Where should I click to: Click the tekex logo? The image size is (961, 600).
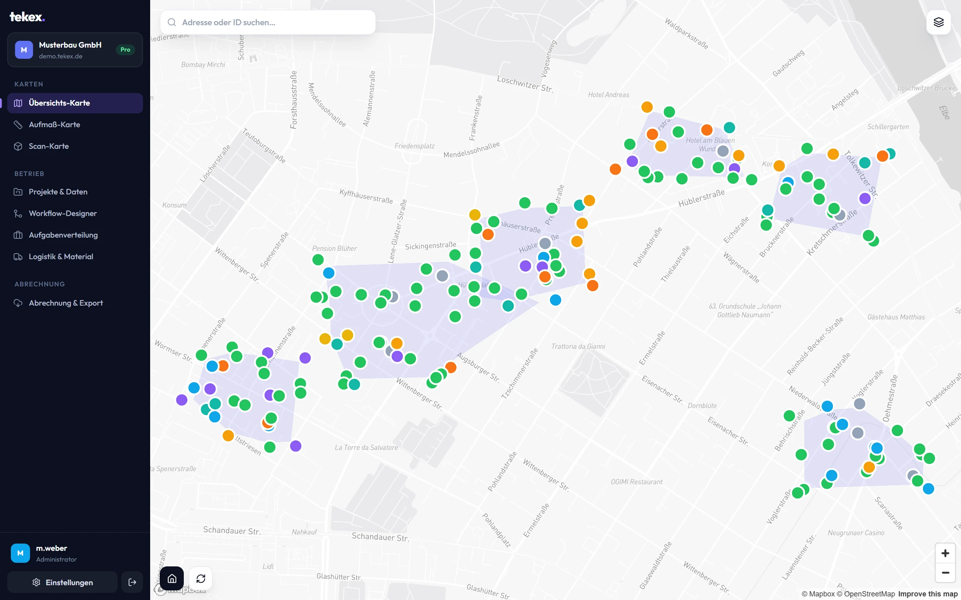27,17
